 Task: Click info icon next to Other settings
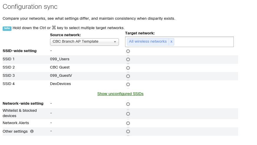(x=32, y=131)
